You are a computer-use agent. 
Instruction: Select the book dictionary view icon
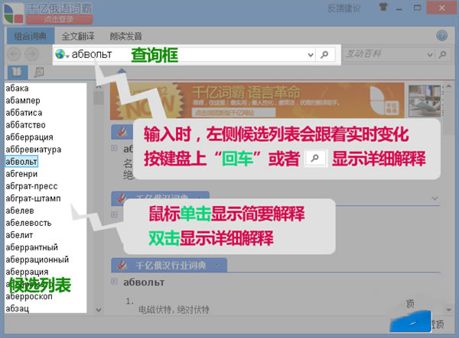17,72
